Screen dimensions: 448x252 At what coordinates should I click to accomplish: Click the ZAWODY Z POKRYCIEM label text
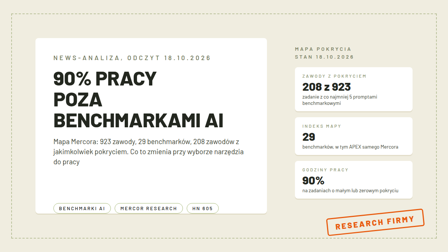point(334,76)
